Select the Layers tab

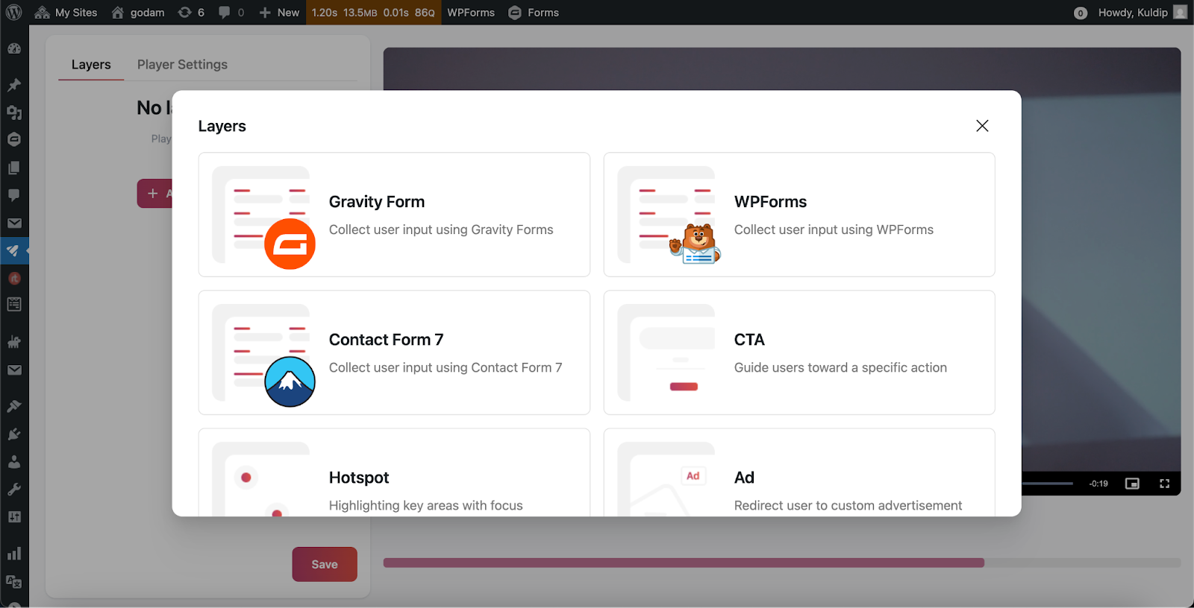91,65
